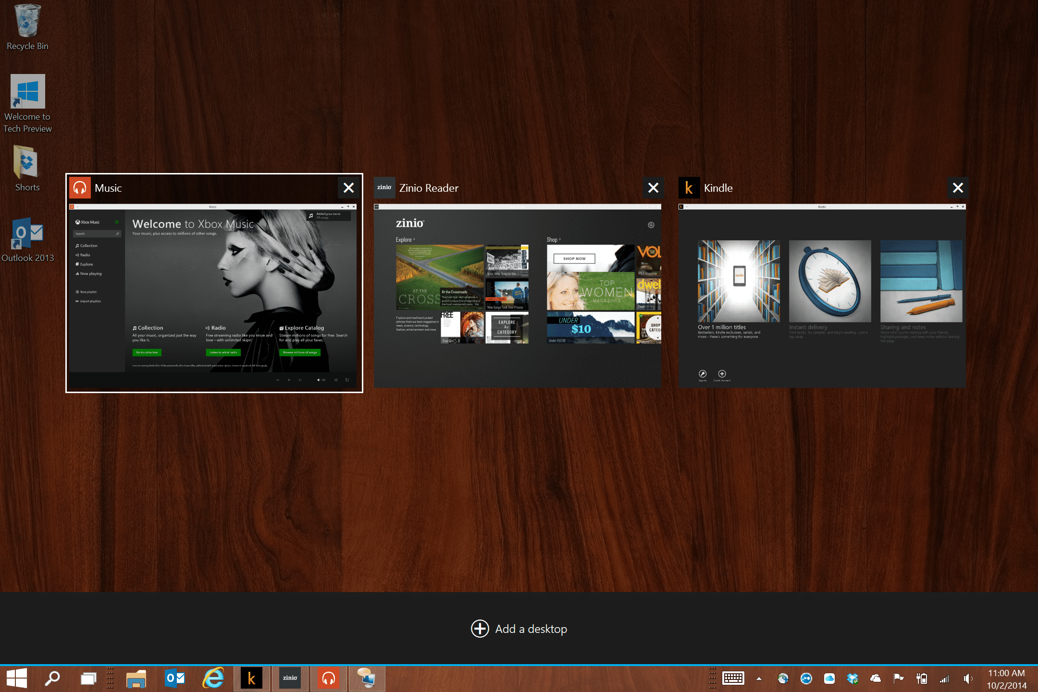Open network signal tray icon
The height and width of the screenshot is (692, 1038).
944,679
